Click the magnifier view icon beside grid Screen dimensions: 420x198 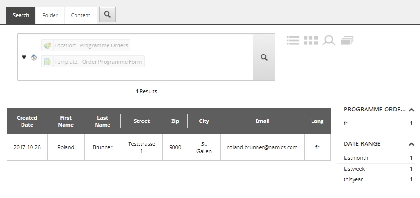click(329, 41)
